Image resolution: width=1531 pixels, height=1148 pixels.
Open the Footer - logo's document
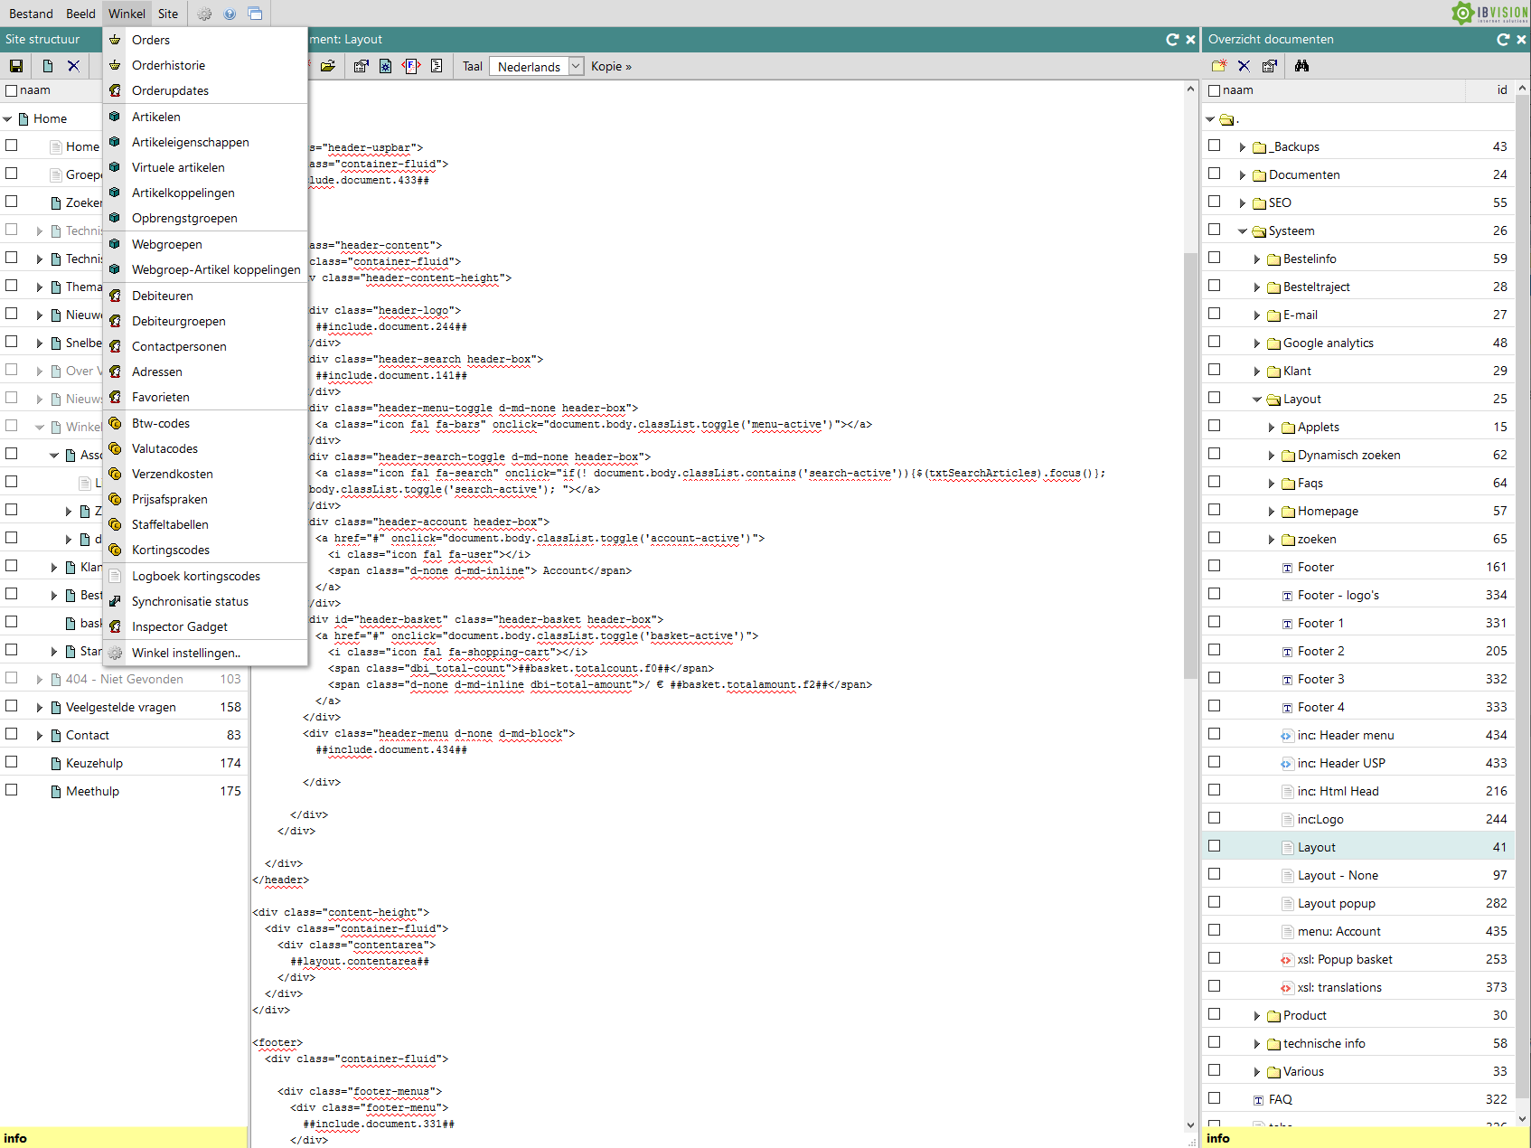coord(1338,595)
